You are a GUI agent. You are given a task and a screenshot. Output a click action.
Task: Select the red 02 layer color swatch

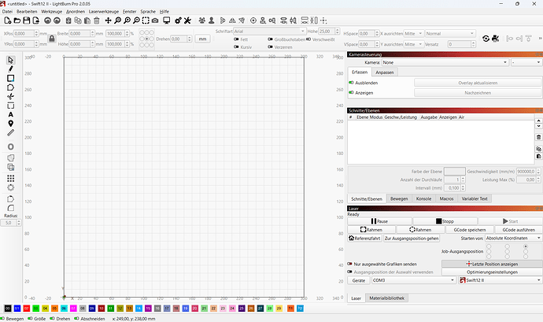26,308
